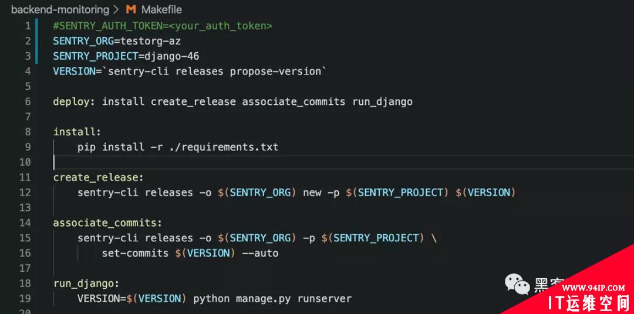Click the value django-46
634x314 pixels.
point(172,56)
